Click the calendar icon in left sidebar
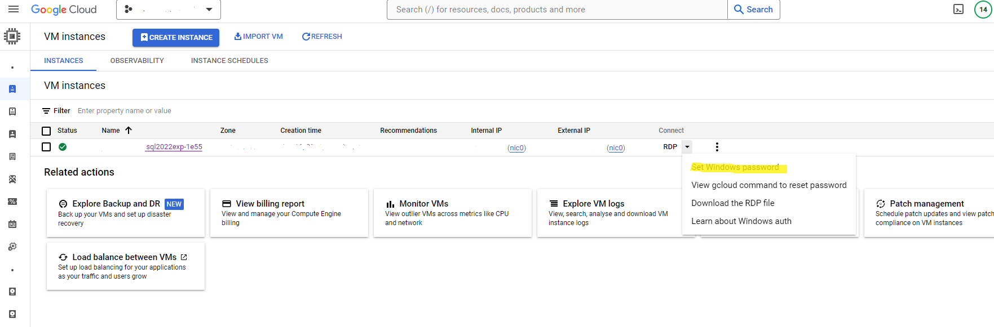994x327 pixels. (x=12, y=224)
